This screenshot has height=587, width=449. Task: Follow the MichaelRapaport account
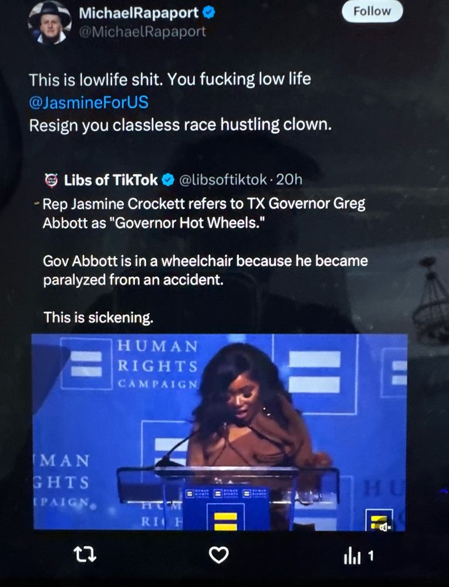coord(372,11)
